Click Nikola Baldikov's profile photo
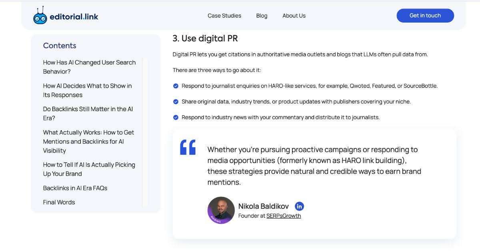 tap(221, 210)
